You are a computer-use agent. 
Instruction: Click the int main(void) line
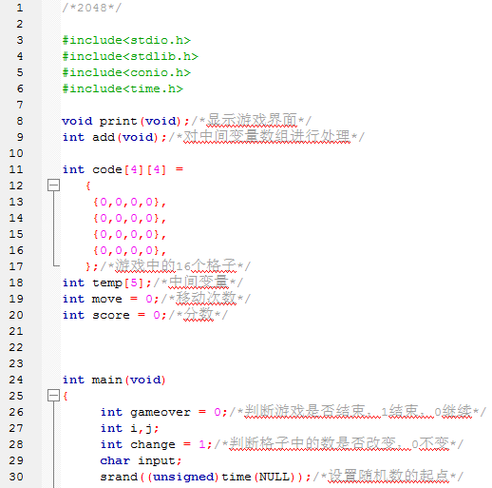114,380
